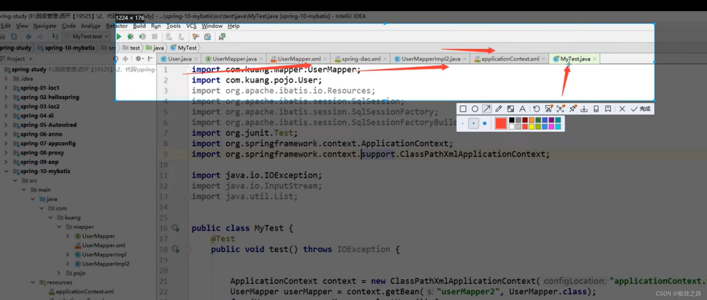Pick the yellow color swatch
Image resolution: width=707 pixels, height=300 pixels.
tap(531, 127)
